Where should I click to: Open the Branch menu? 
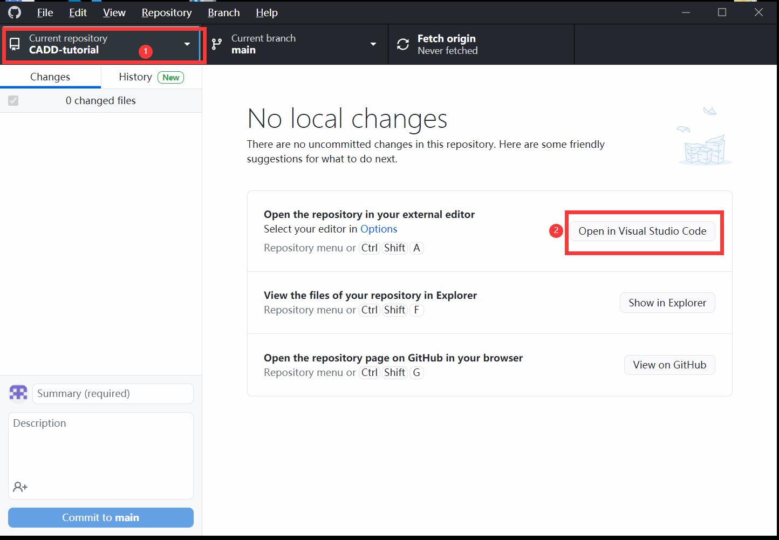tap(224, 12)
